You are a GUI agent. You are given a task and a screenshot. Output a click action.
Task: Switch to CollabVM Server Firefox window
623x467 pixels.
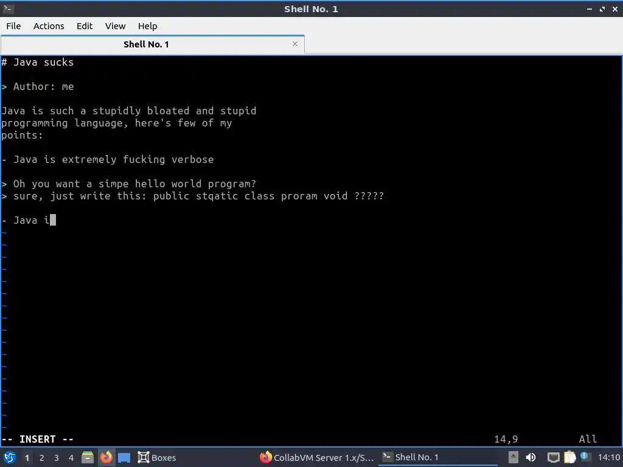316,458
